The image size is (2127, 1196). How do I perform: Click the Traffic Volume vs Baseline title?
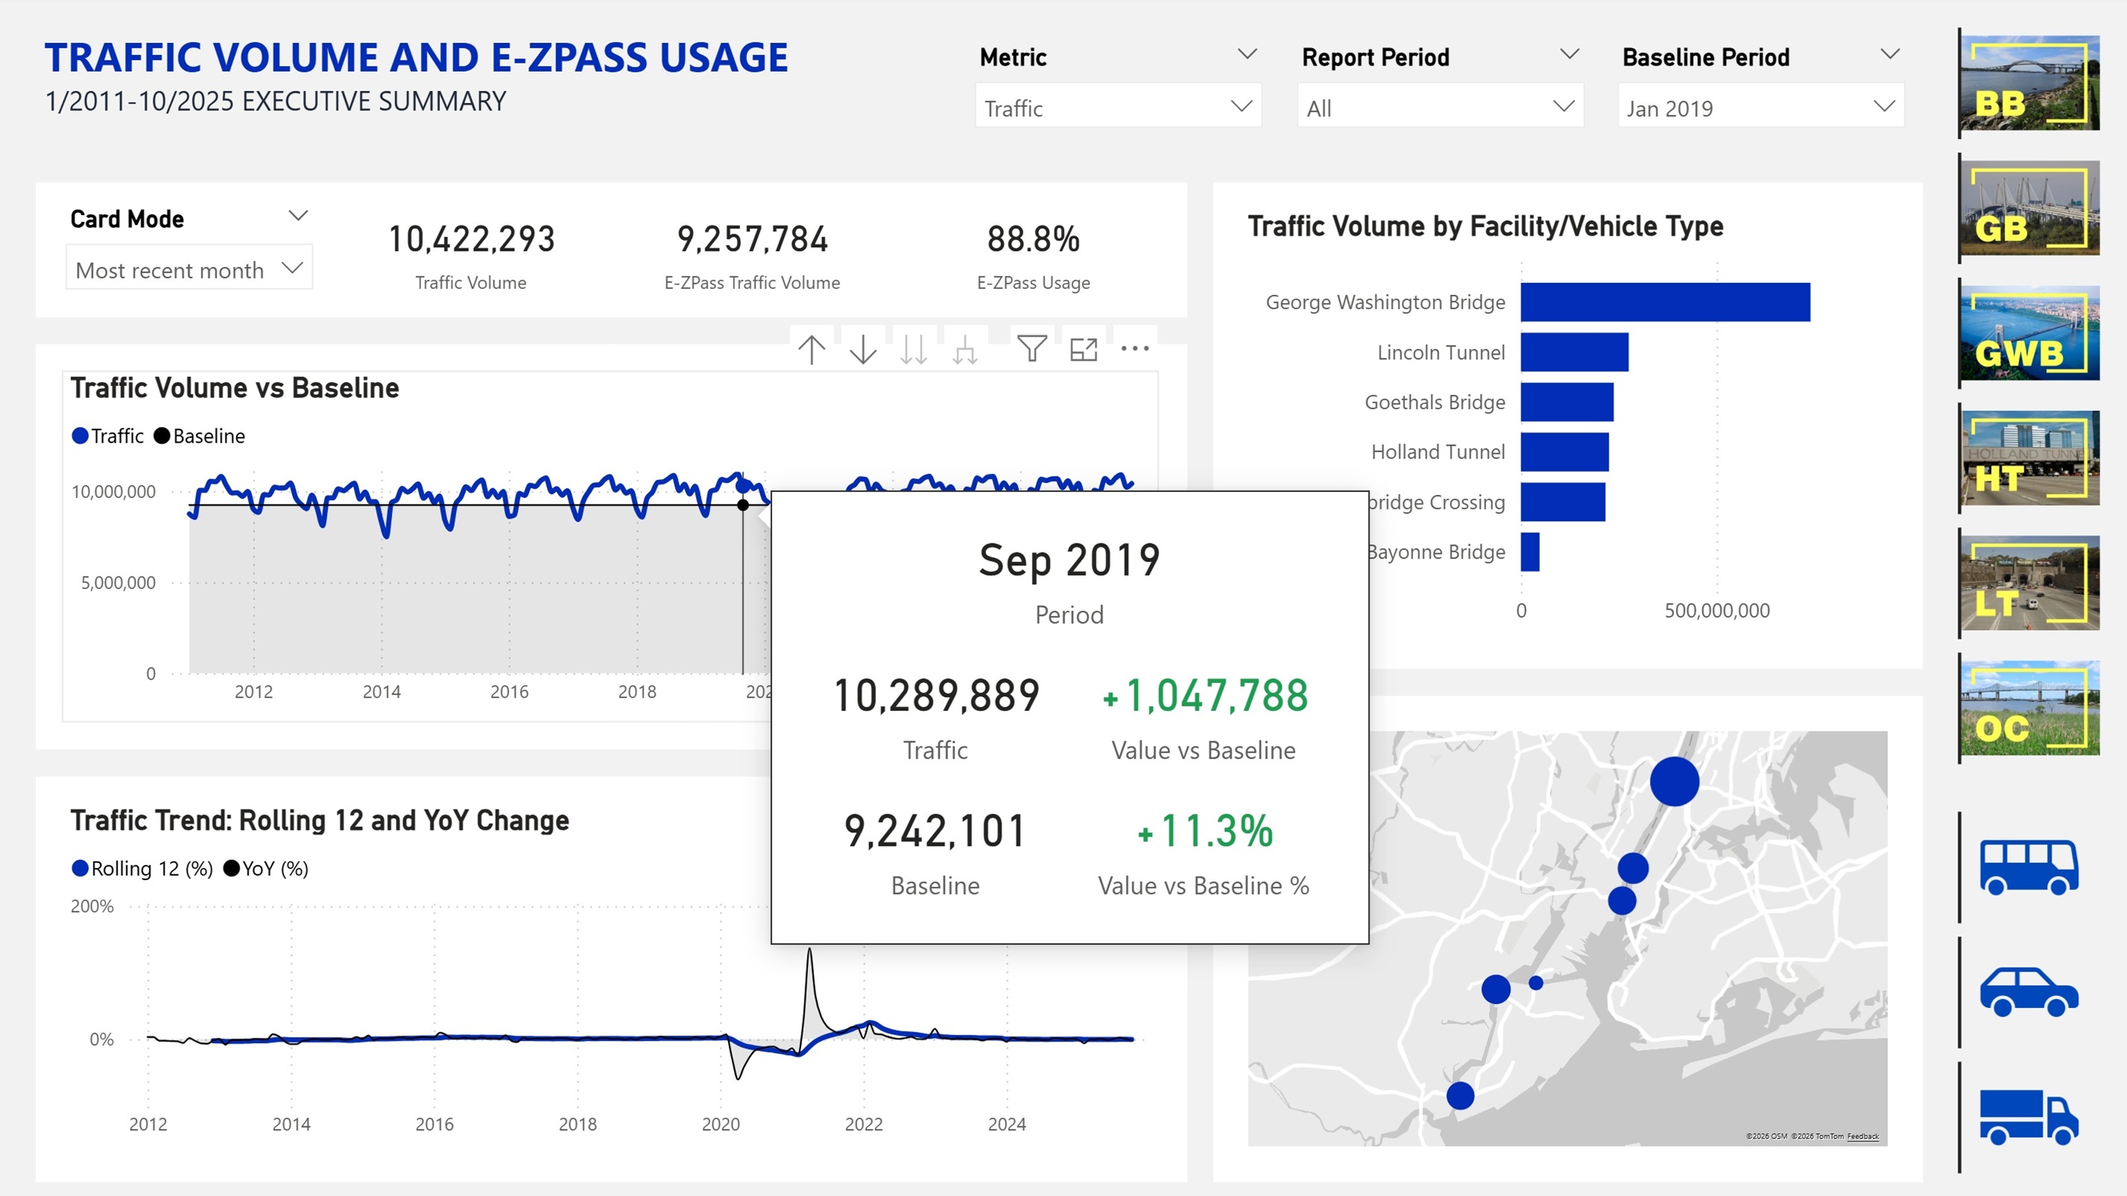(235, 388)
